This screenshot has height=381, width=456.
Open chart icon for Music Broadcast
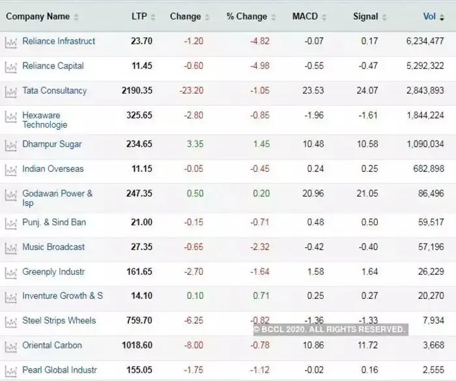11,248
